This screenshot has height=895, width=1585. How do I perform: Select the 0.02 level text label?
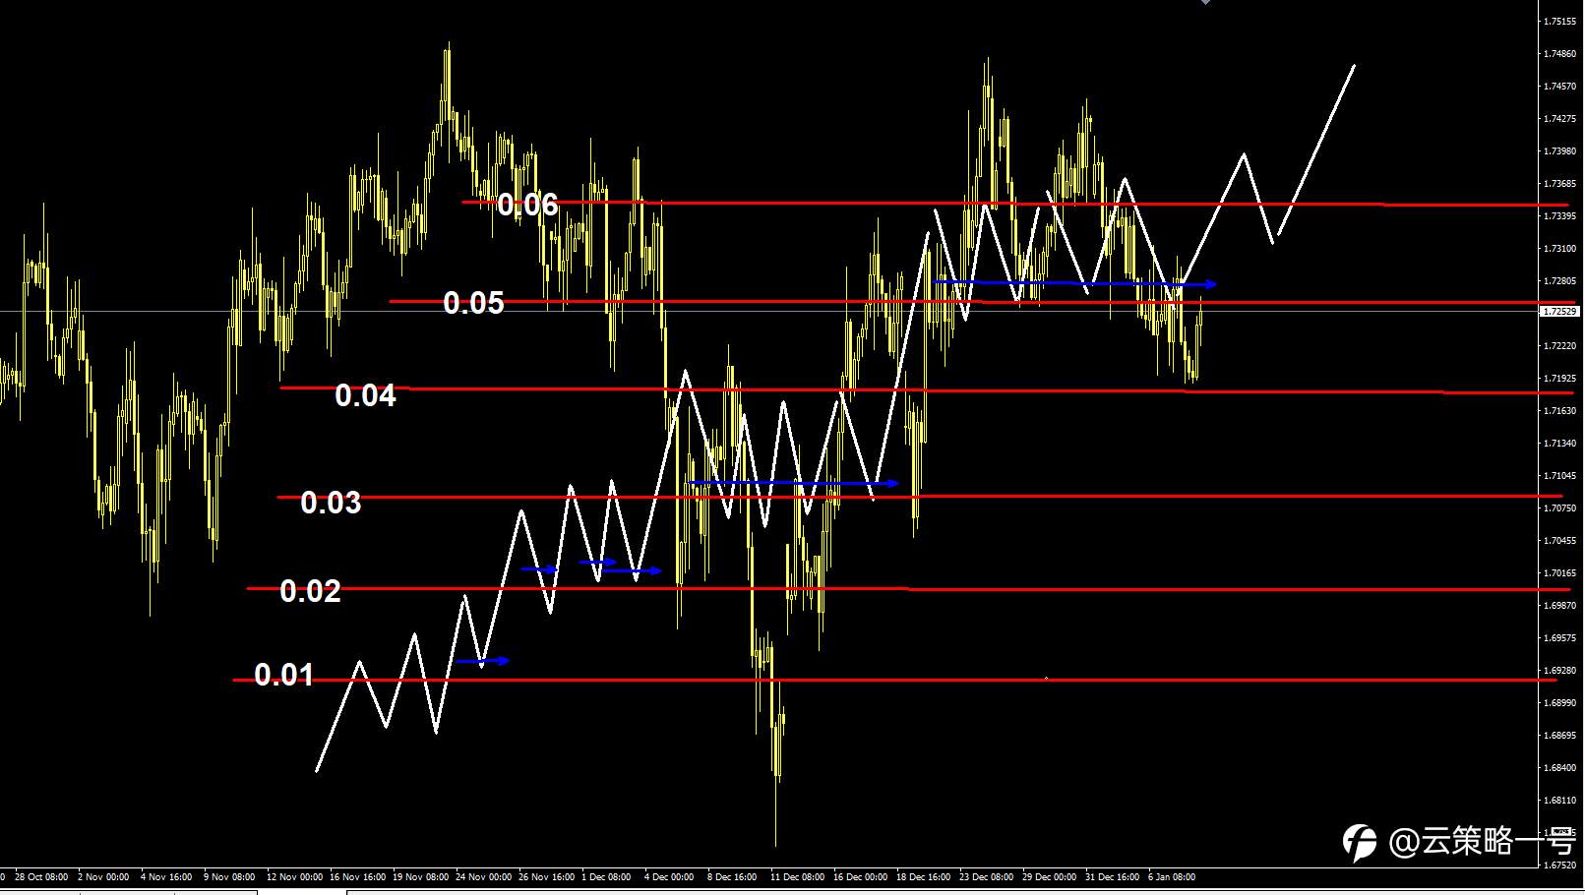point(310,591)
